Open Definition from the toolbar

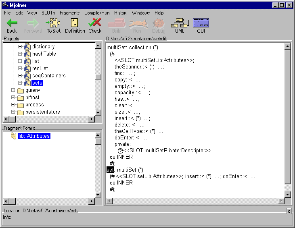tap(75, 23)
